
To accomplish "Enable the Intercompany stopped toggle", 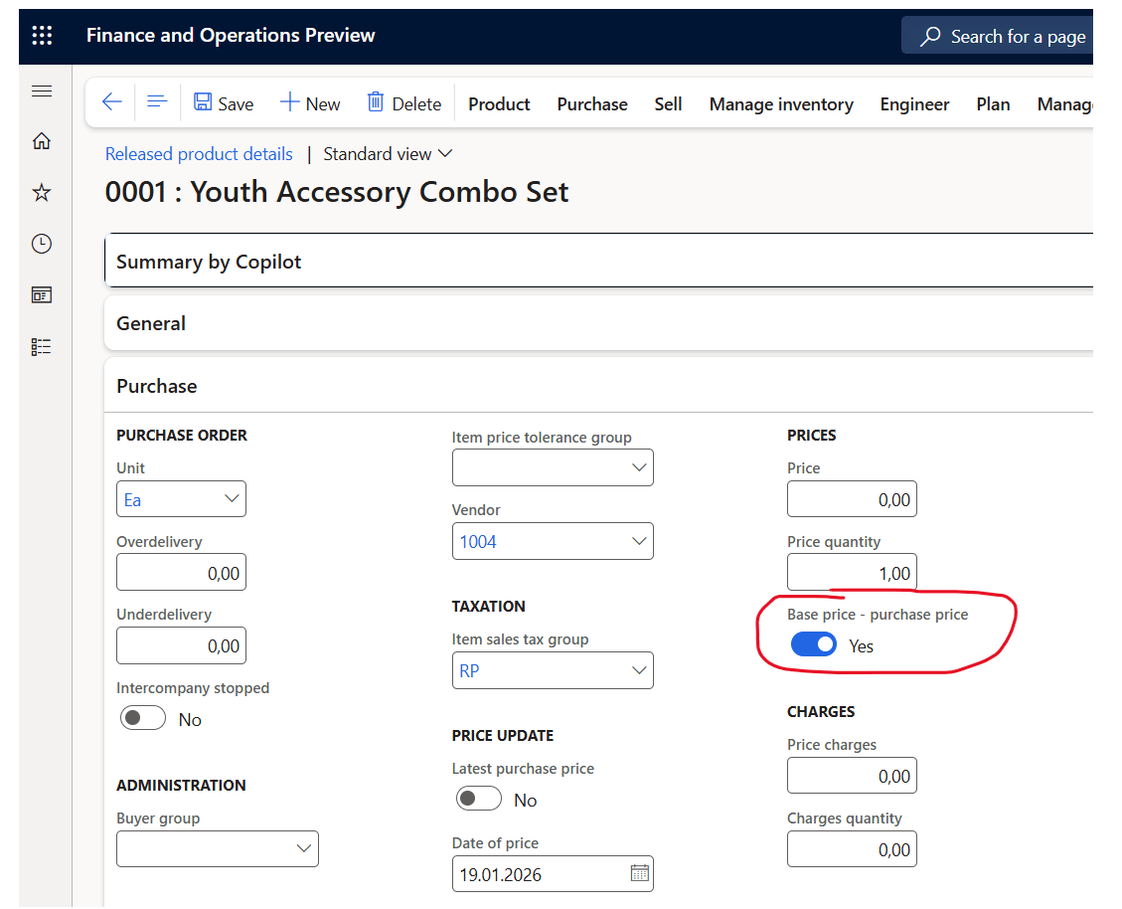I will [143, 718].
